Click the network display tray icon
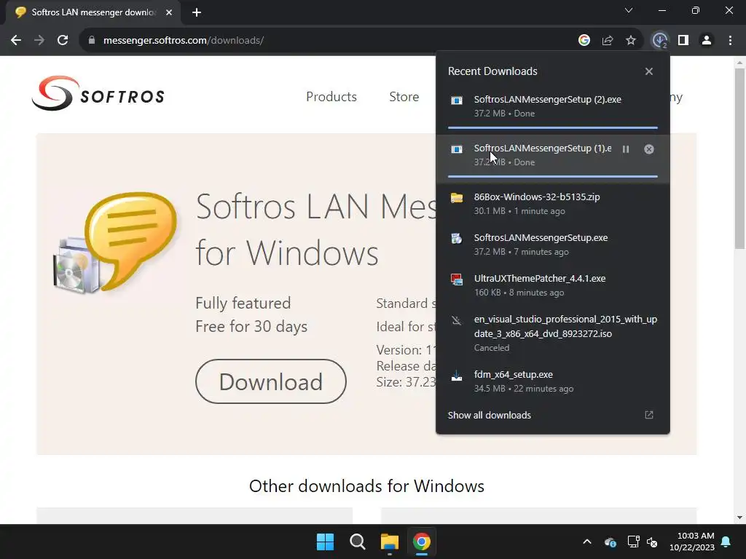This screenshot has height=559, width=746. tap(633, 542)
